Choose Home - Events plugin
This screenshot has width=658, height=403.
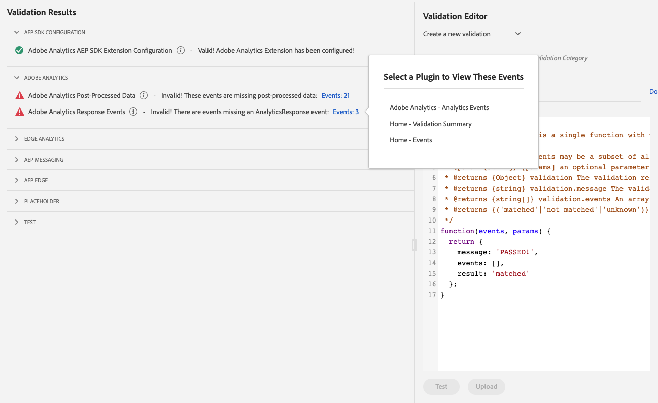(x=411, y=140)
